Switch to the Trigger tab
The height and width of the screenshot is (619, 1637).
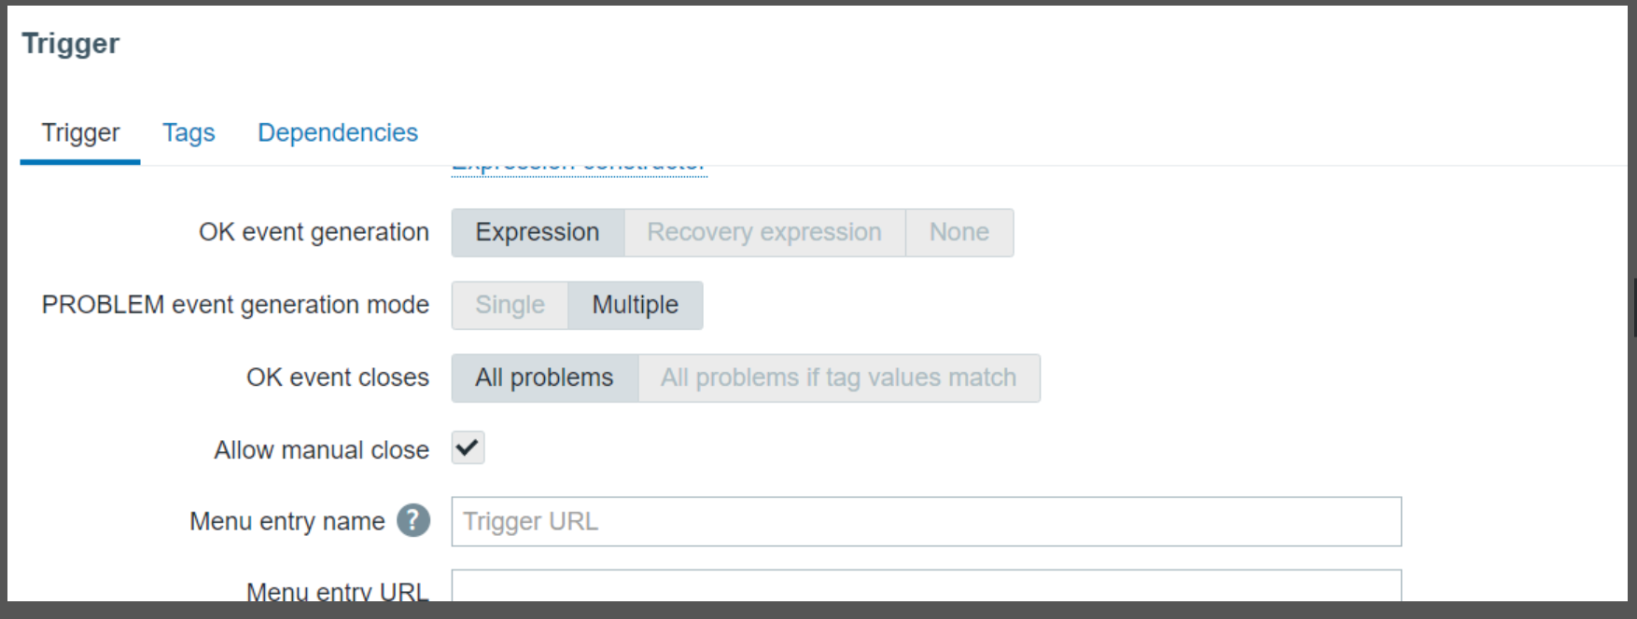pyautogui.click(x=80, y=133)
